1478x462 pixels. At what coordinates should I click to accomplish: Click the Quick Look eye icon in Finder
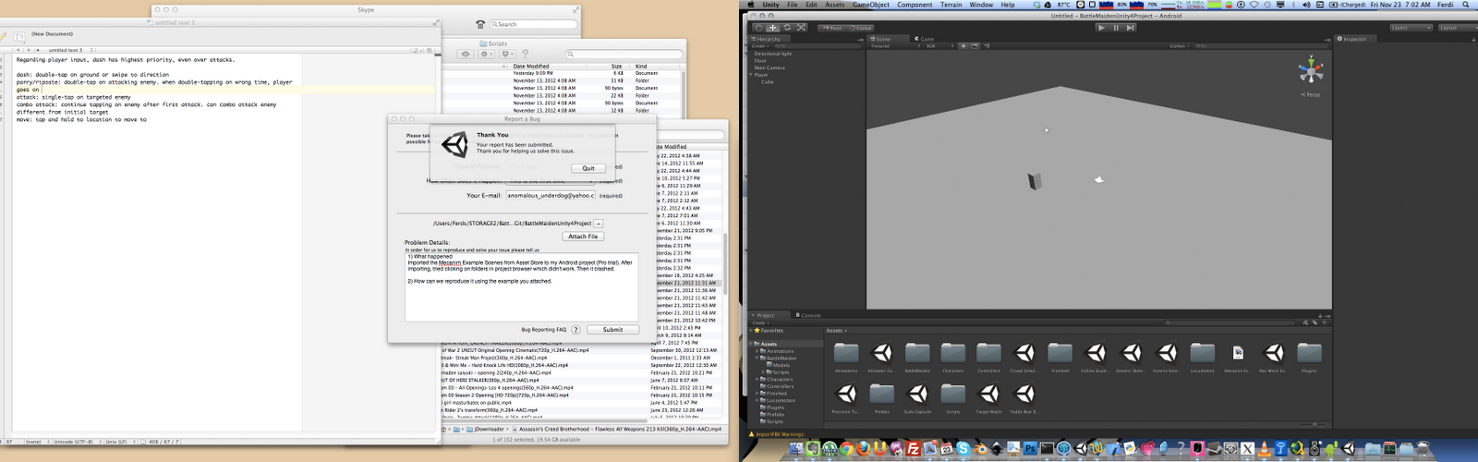(466, 55)
